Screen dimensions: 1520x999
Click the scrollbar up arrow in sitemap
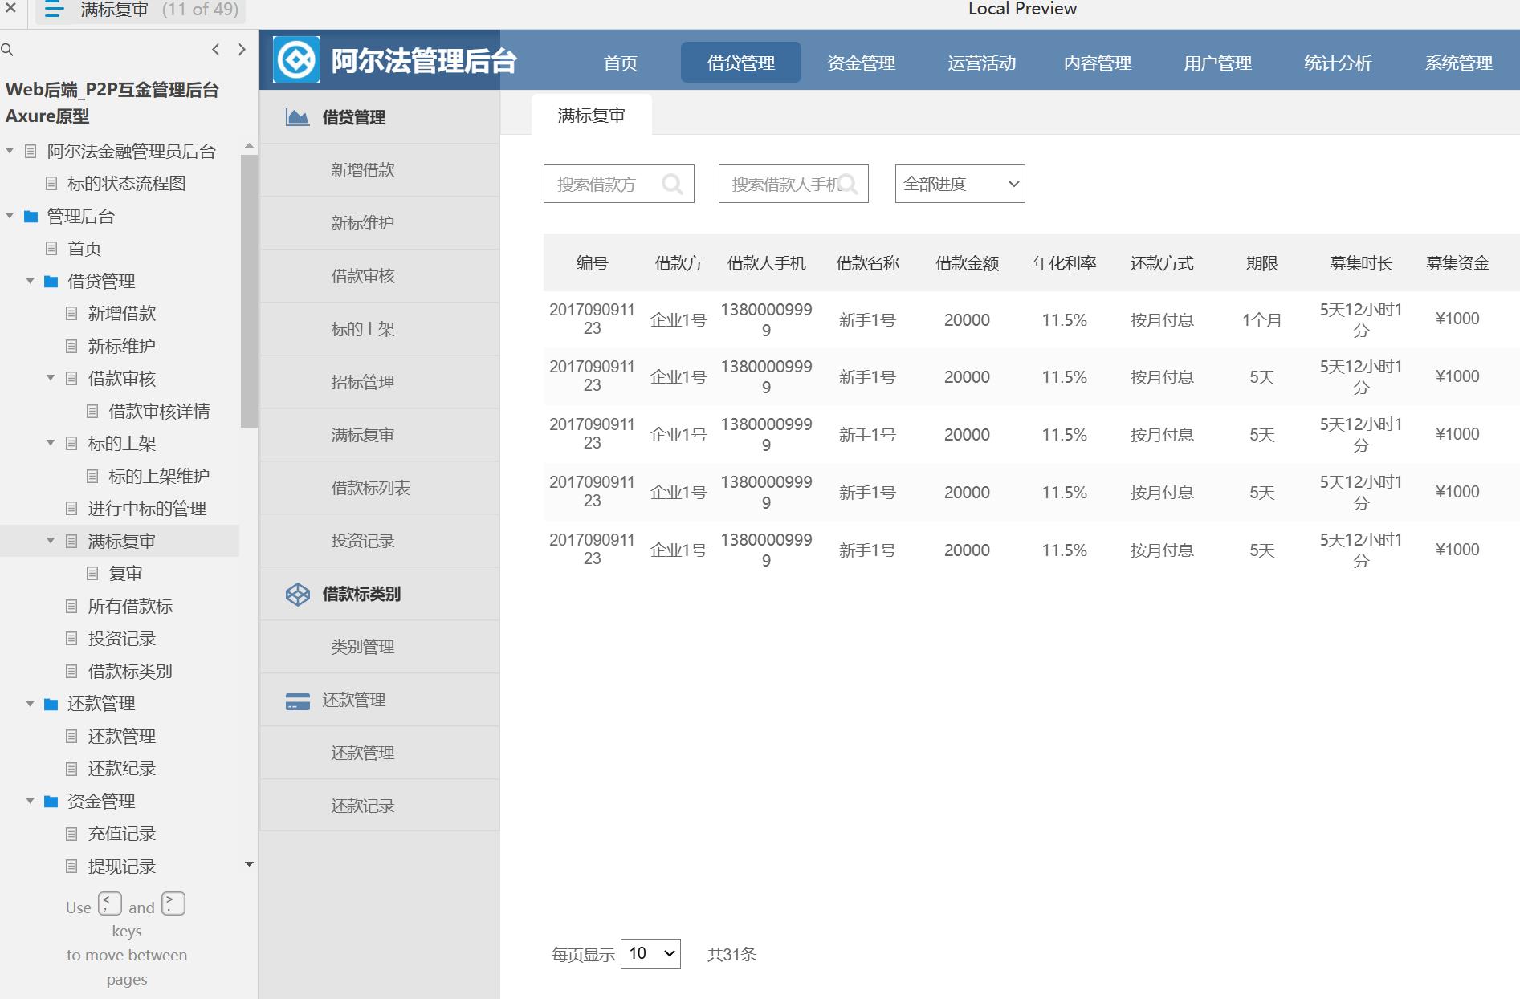(x=249, y=146)
